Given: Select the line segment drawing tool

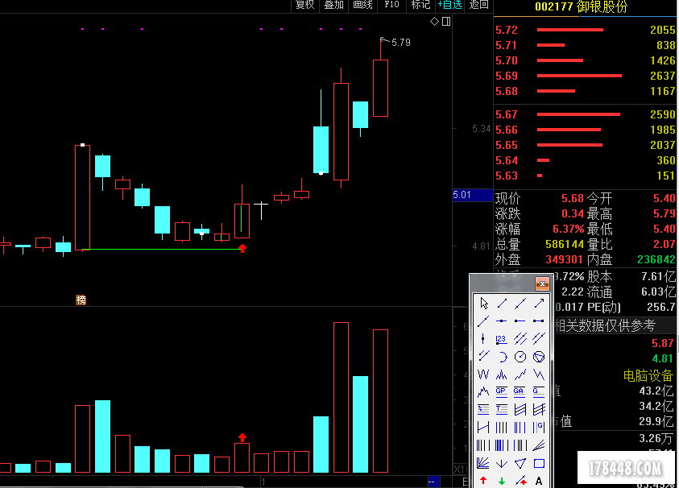Looking at the screenshot, I should (x=502, y=304).
